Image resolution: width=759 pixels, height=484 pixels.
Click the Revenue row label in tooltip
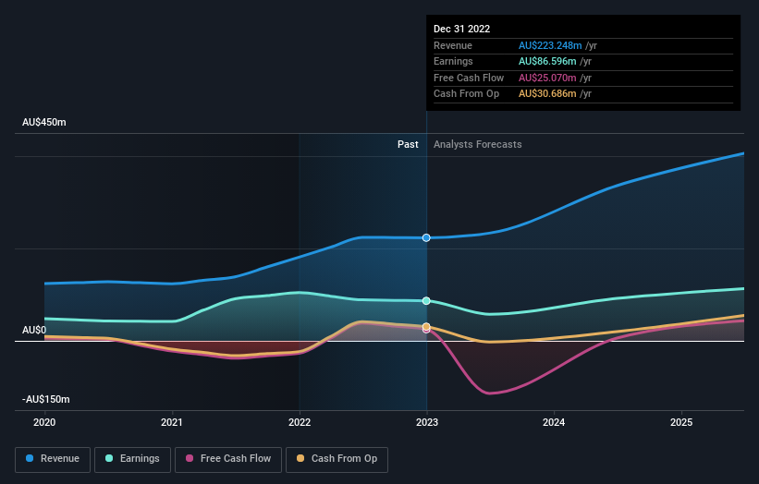453,45
